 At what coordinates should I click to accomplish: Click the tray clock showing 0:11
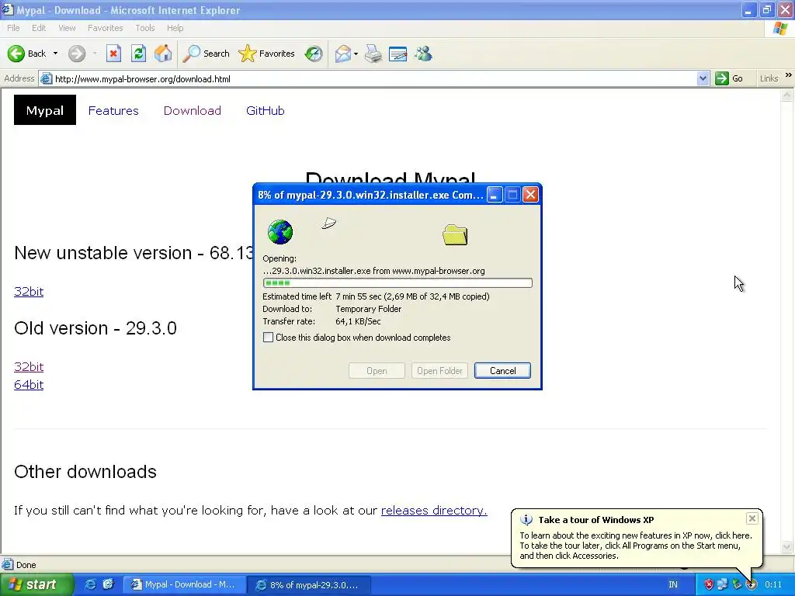(x=773, y=584)
